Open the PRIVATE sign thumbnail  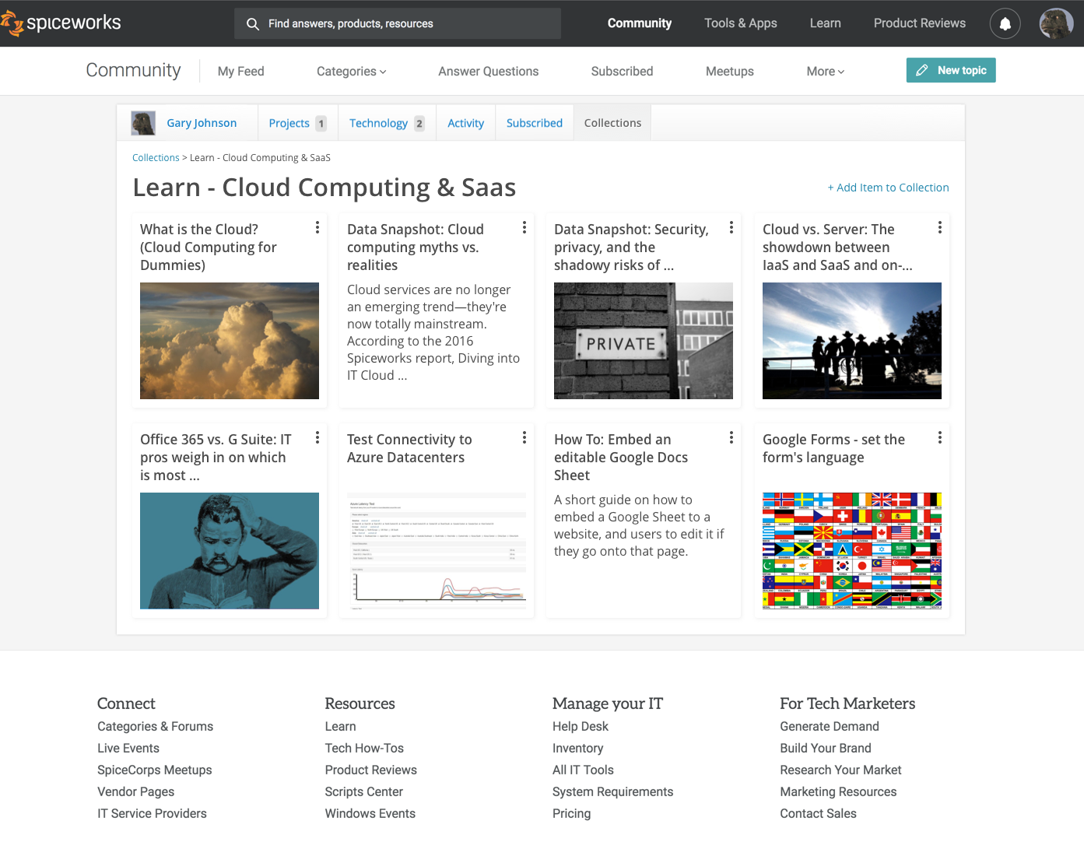tap(644, 341)
